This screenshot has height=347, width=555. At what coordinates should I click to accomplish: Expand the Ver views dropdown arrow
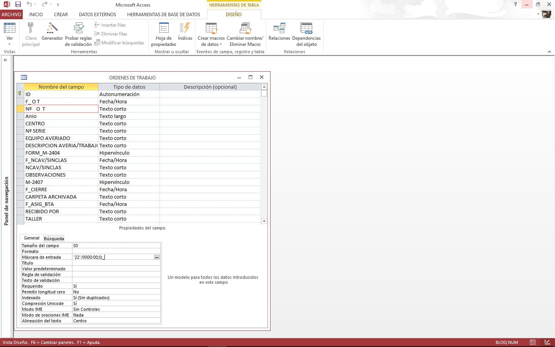(x=10, y=44)
